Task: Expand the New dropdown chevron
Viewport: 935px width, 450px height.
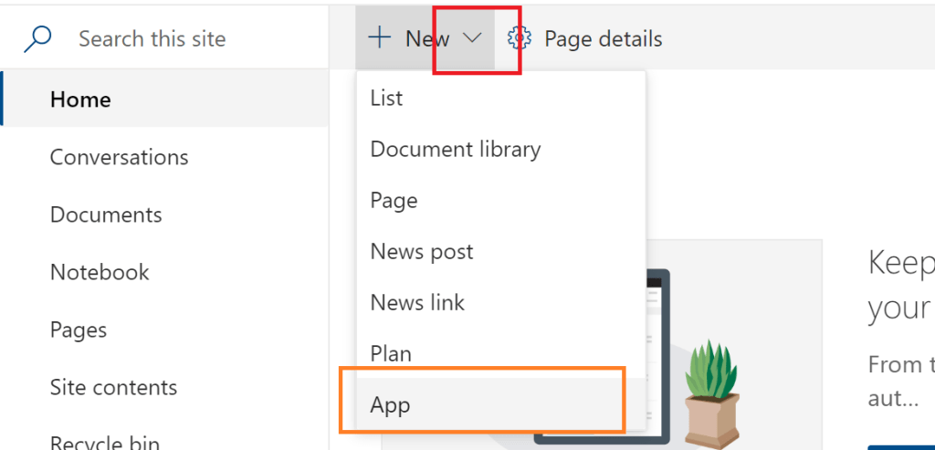Action: (x=472, y=38)
